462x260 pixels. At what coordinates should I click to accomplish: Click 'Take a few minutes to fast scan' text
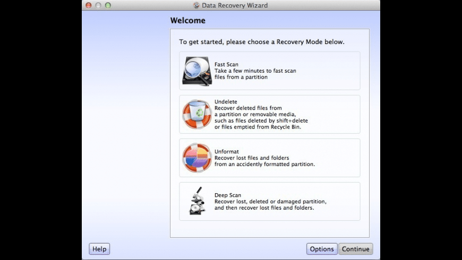pyautogui.click(x=255, y=71)
